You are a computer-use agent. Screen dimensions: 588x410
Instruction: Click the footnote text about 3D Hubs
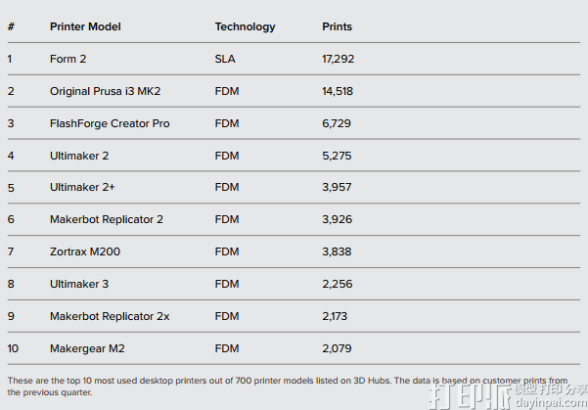288,387
